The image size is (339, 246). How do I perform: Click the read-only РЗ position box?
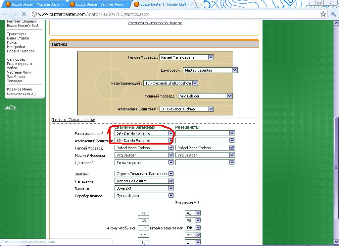point(143,214)
